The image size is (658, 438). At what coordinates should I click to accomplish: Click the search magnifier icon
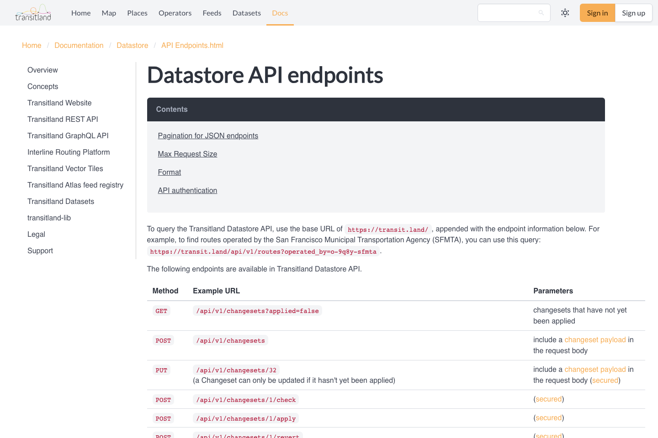point(541,13)
